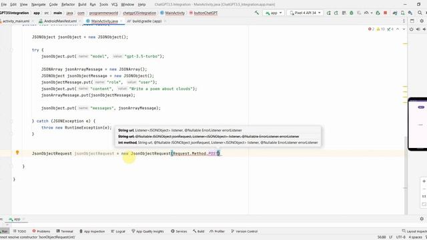Open App Quality Insights tool window
The image size is (427, 240).
147,231
